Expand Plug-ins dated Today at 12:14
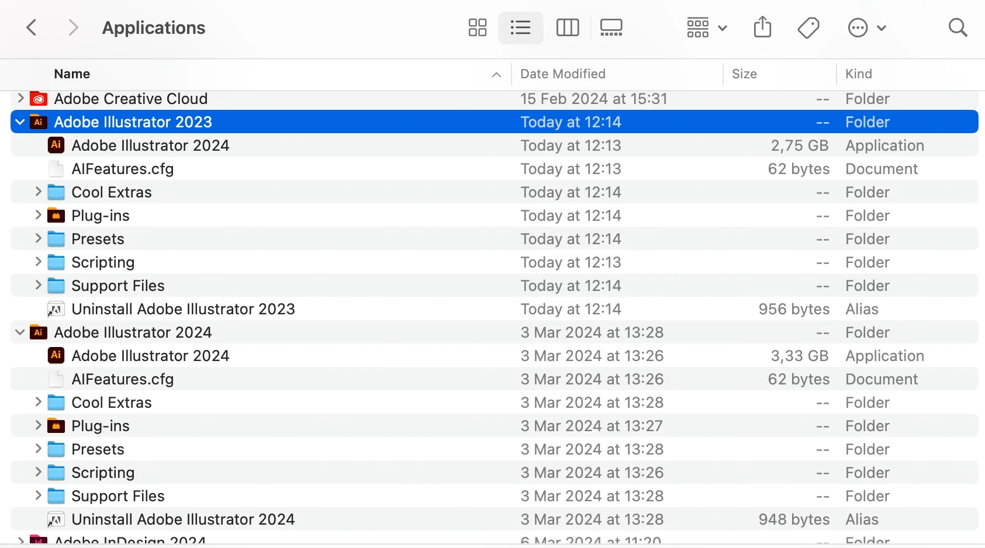This screenshot has height=548, width=985. click(38, 215)
